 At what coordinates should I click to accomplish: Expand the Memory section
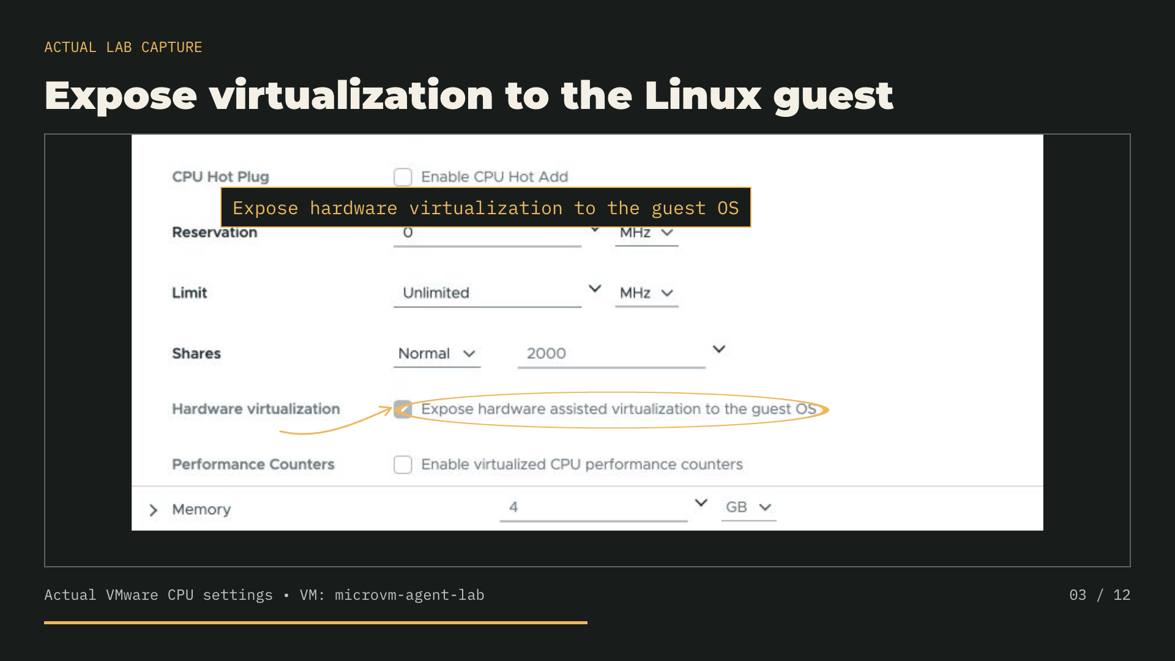click(x=154, y=510)
